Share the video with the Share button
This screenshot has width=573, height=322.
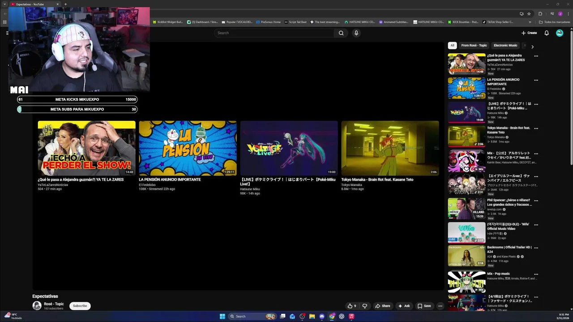click(x=383, y=306)
